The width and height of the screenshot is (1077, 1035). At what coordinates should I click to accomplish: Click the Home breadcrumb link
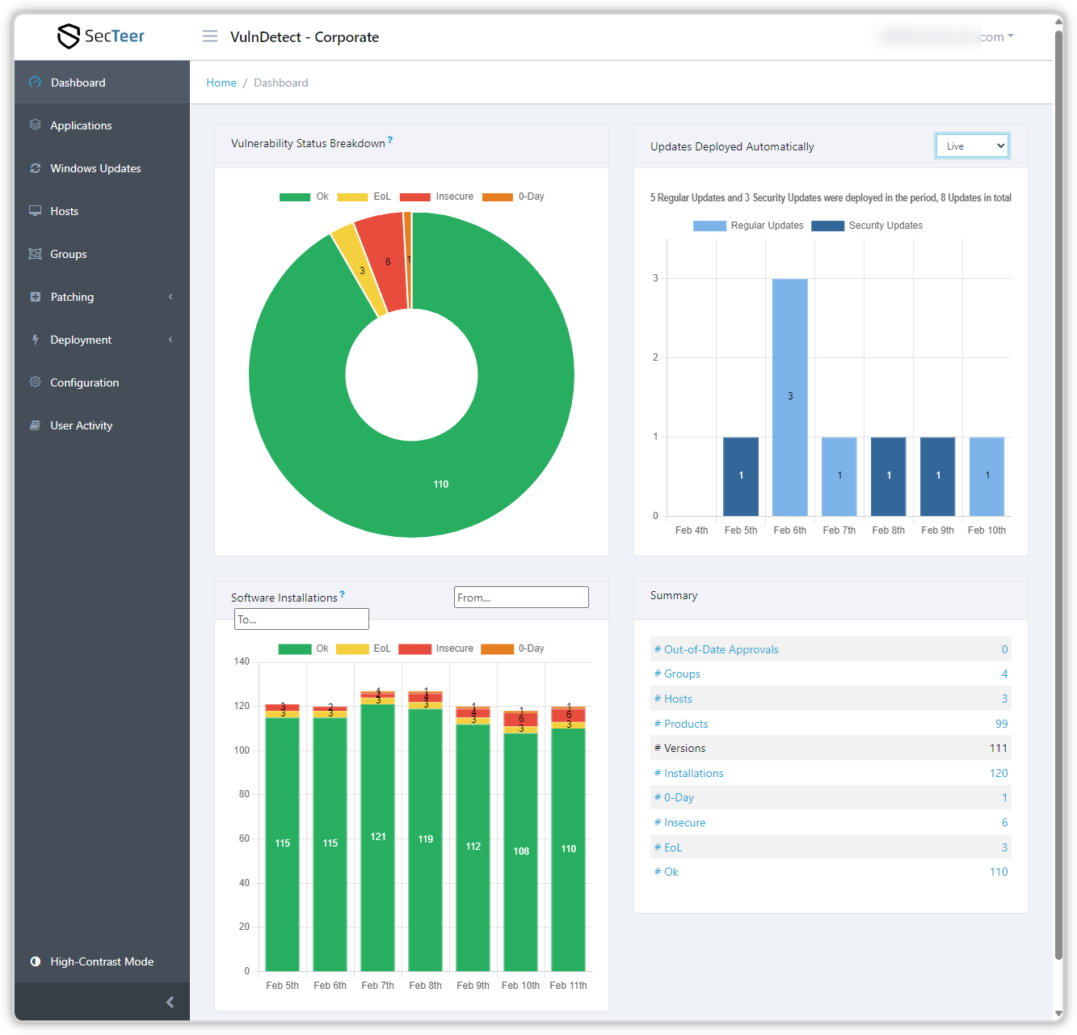point(221,82)
